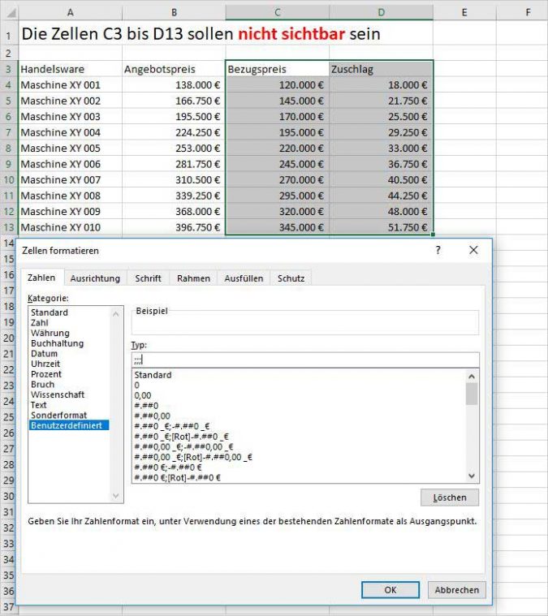The height and width of the screenshot is (616, 548).
Task: Click the Abbrechen button
Action: 456,590
